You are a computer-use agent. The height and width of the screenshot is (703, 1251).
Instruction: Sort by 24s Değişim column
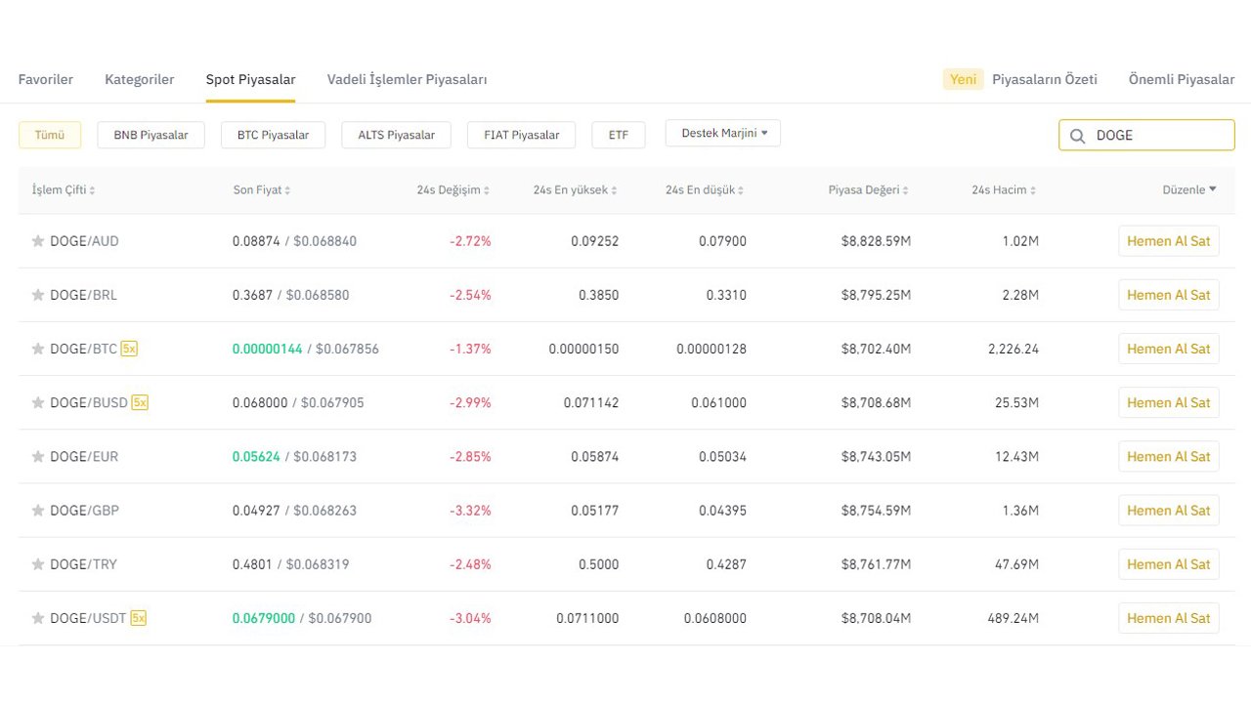click(453, 190)
